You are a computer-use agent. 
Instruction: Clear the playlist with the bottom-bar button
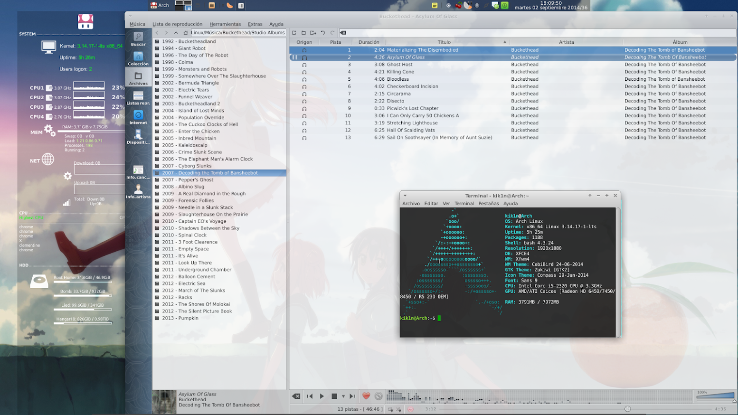[296, 396]
